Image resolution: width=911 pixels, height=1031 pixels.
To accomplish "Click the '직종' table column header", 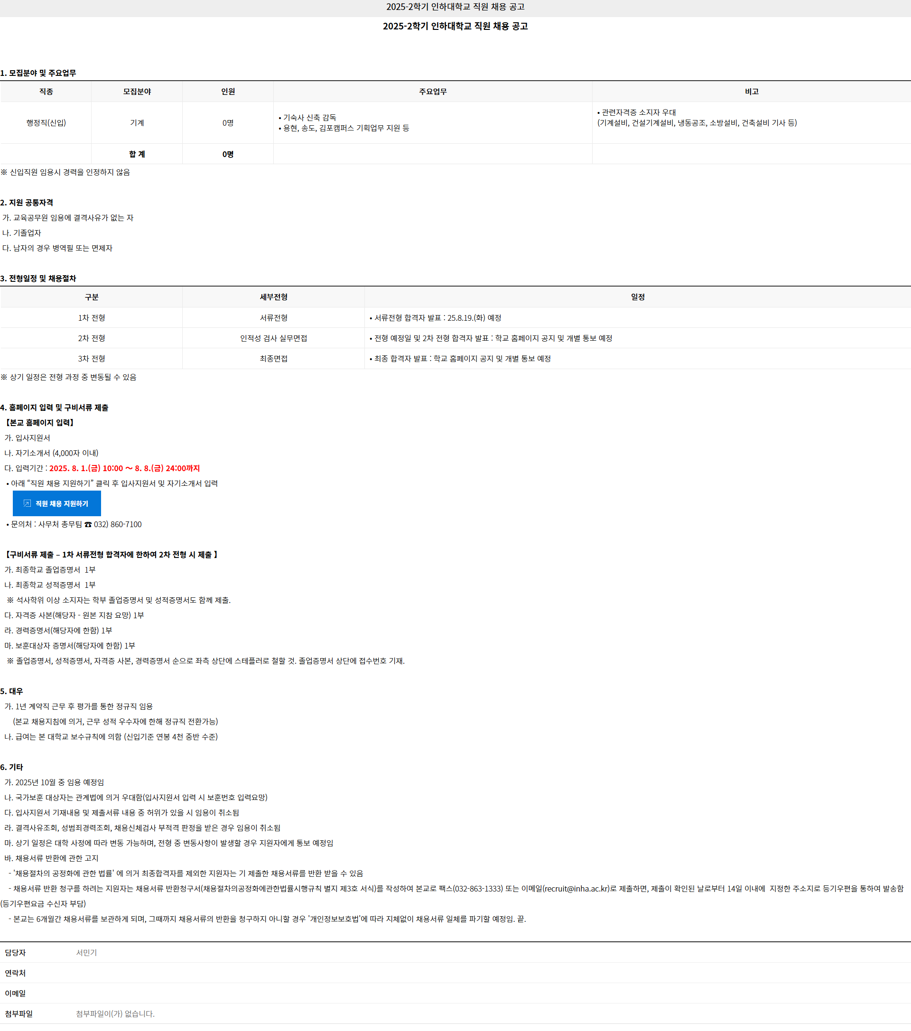I will tap(46, 92).
